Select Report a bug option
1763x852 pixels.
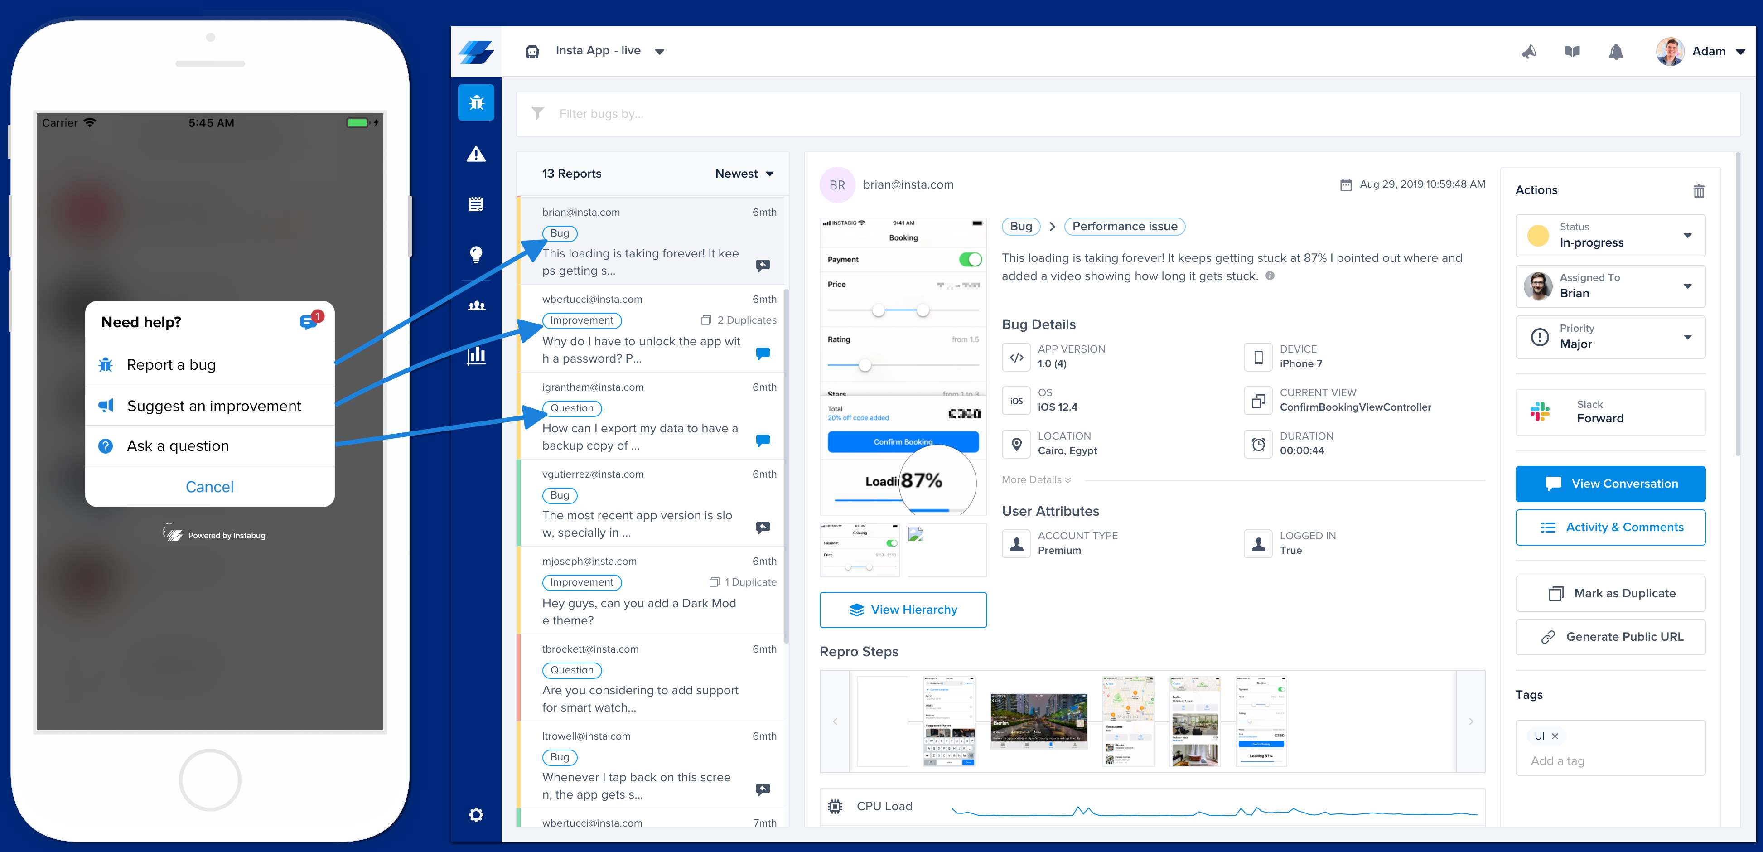coord(171,365)
